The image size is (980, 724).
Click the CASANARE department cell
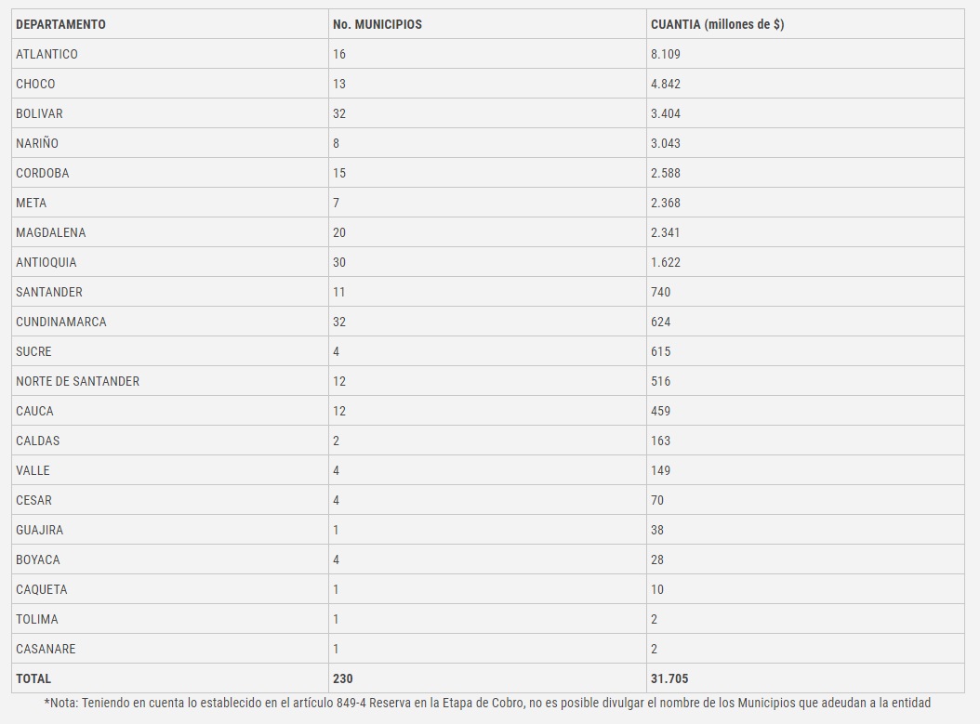click(46, 649)
